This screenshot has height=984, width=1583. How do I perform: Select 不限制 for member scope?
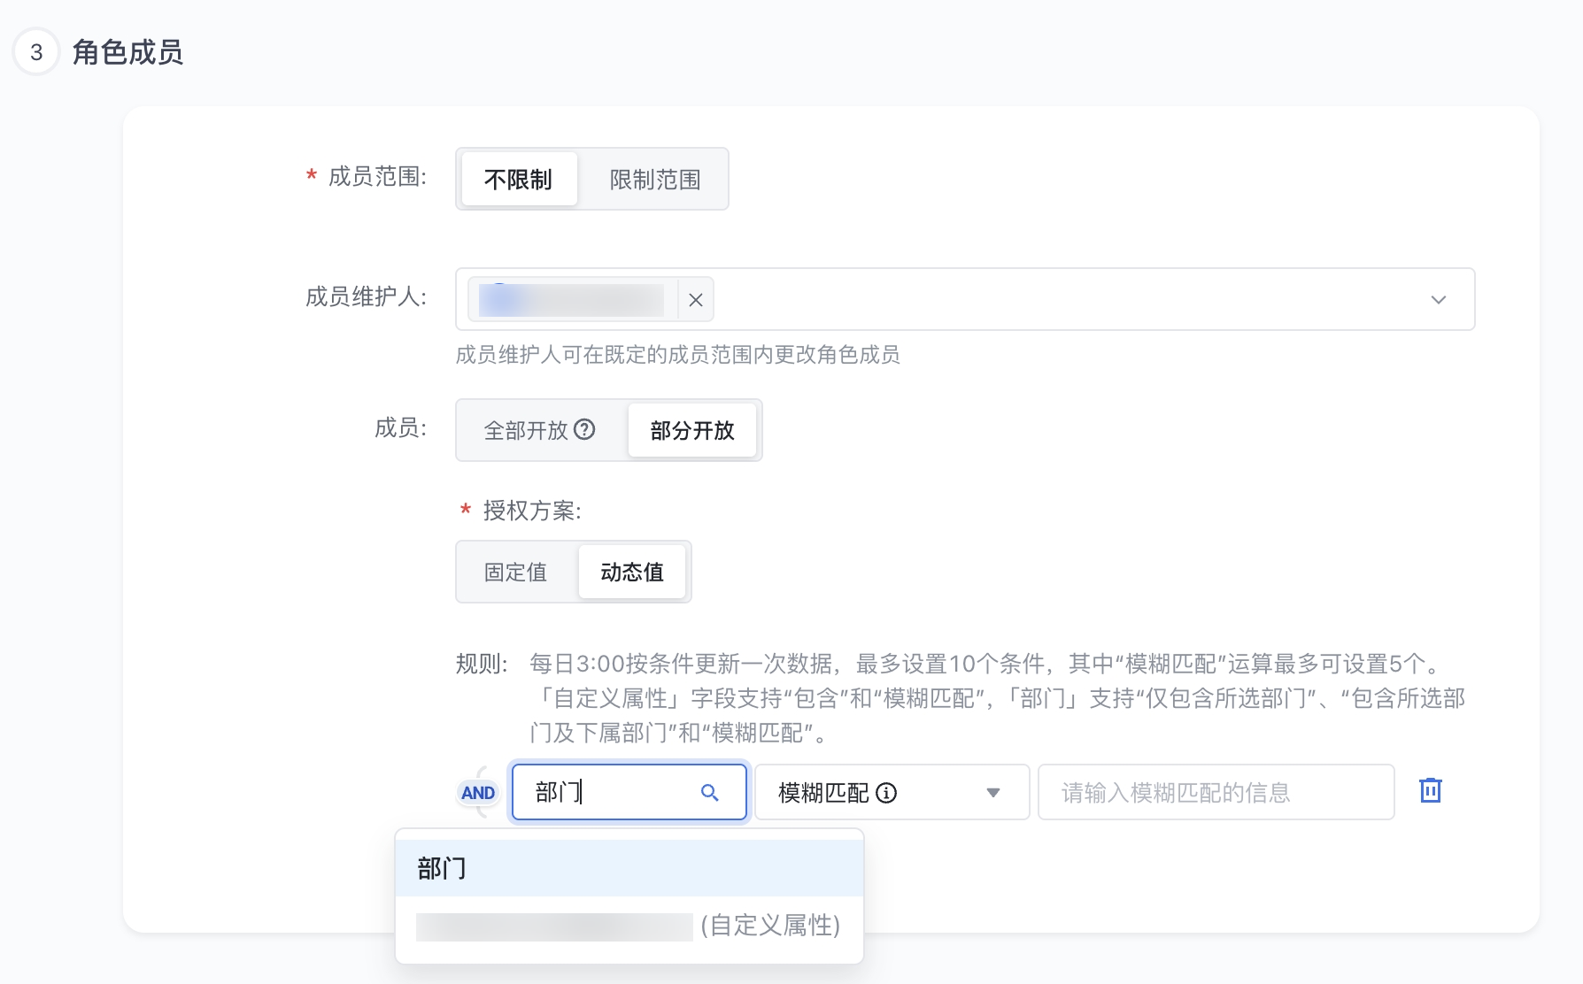tap(519, 180)
